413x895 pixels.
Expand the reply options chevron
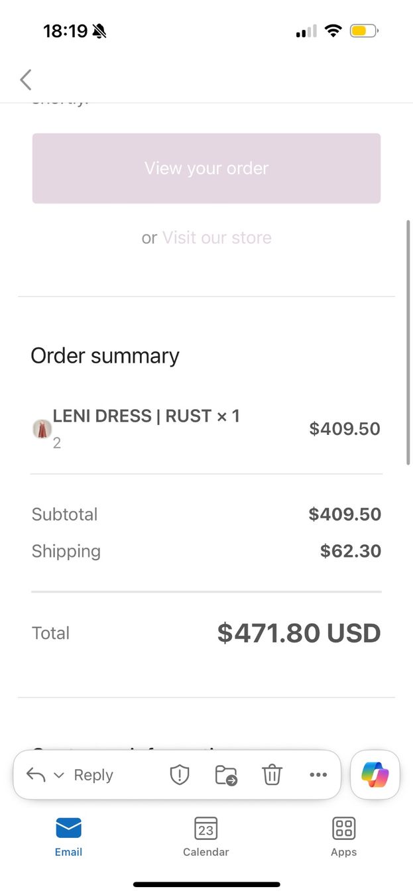click(x=58, y=776)
